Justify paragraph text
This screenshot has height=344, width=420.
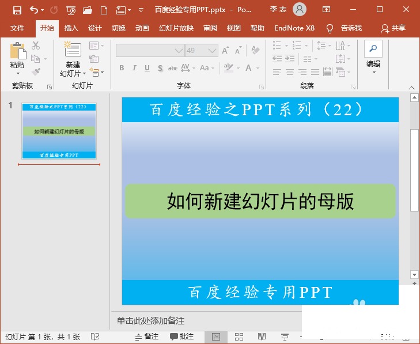tap(315, 72)
